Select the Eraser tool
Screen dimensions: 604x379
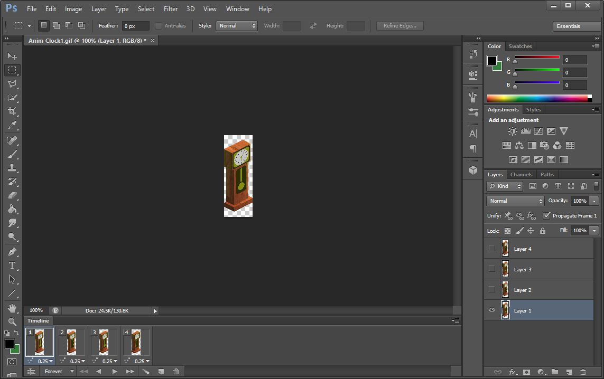coord(12,195)
